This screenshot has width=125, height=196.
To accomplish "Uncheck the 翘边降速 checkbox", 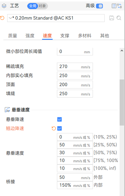I will (60, 128).
